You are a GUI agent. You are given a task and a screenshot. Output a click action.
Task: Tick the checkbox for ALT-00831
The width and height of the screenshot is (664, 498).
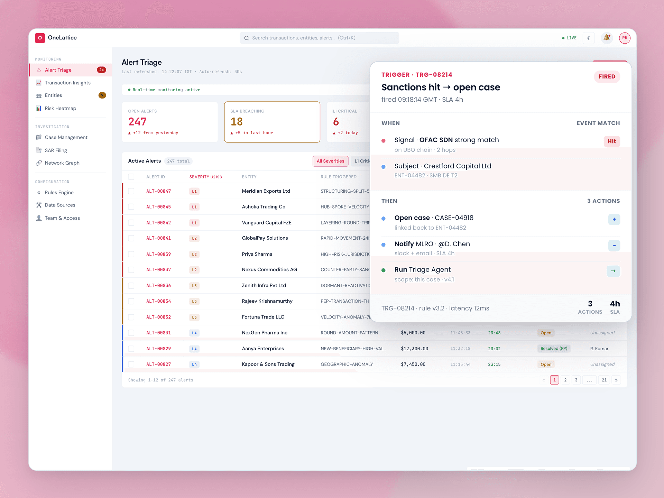(x=131, y=333)
